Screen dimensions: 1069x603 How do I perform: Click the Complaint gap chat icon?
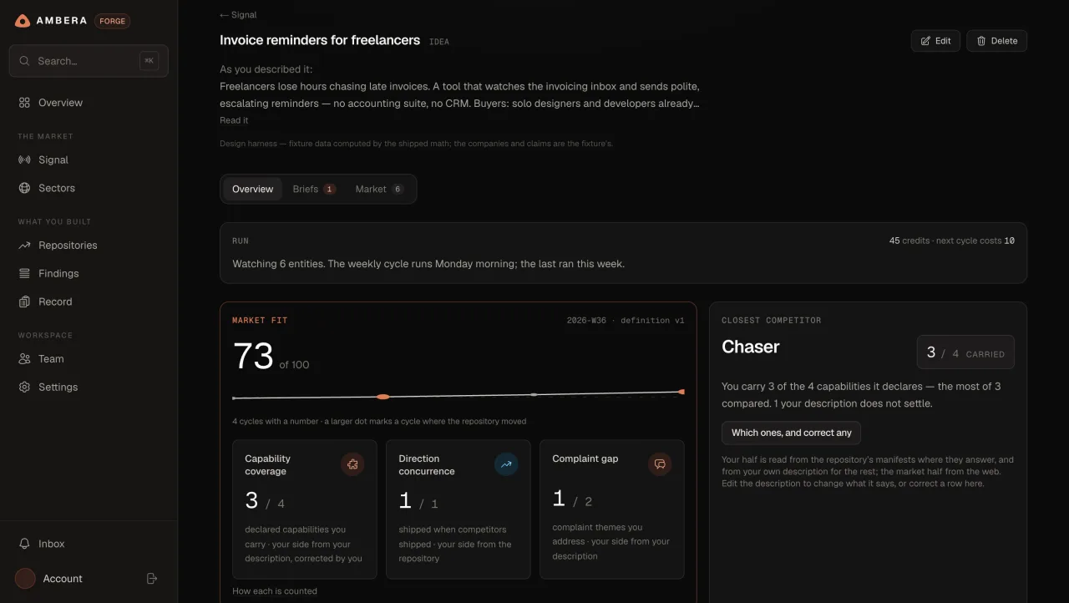(660, 464)
